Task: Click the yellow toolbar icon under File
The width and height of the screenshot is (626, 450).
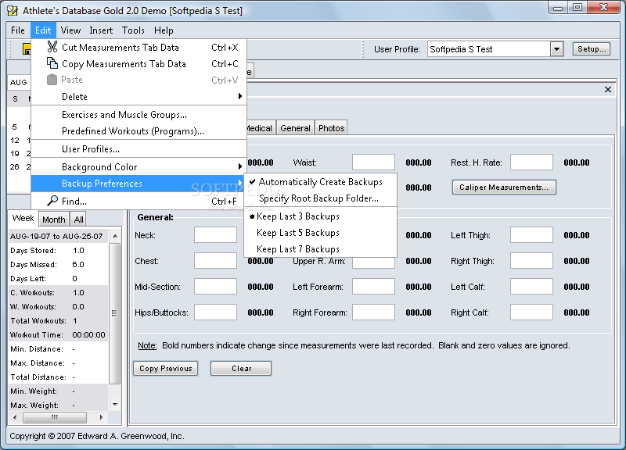Action: coord(27,49)
